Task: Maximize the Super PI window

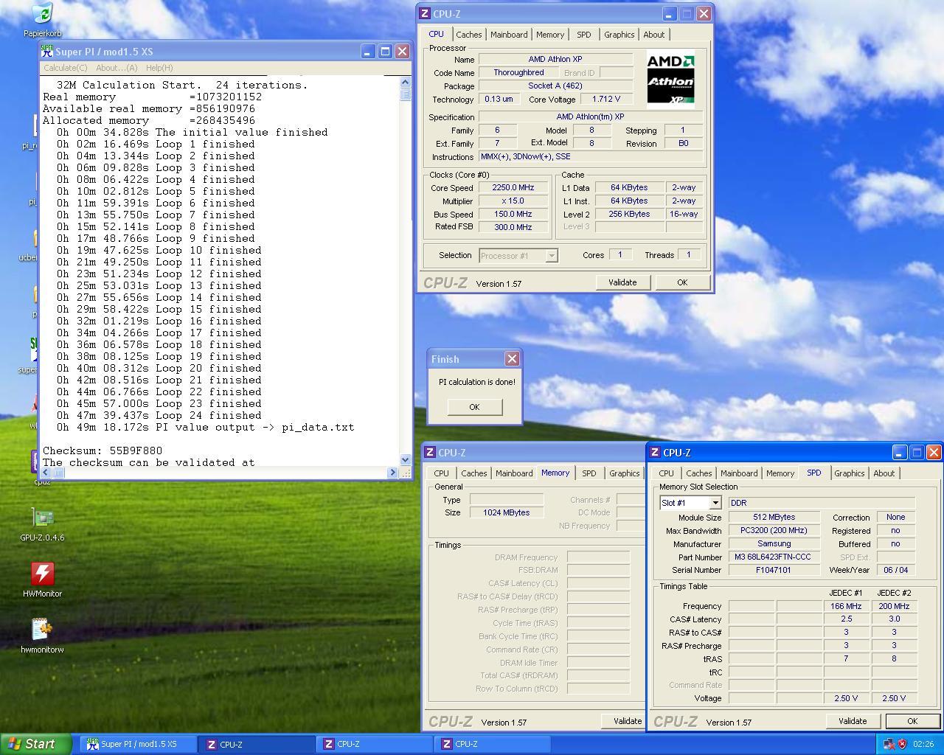Action: pyautogui.click(x=385, y=51)
